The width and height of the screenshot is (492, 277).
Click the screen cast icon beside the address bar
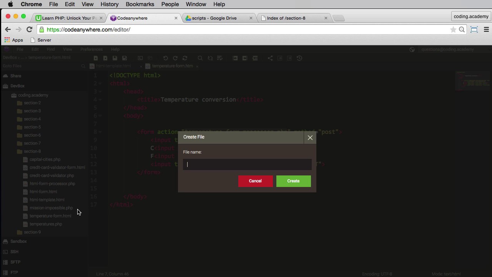click(474, 30)
